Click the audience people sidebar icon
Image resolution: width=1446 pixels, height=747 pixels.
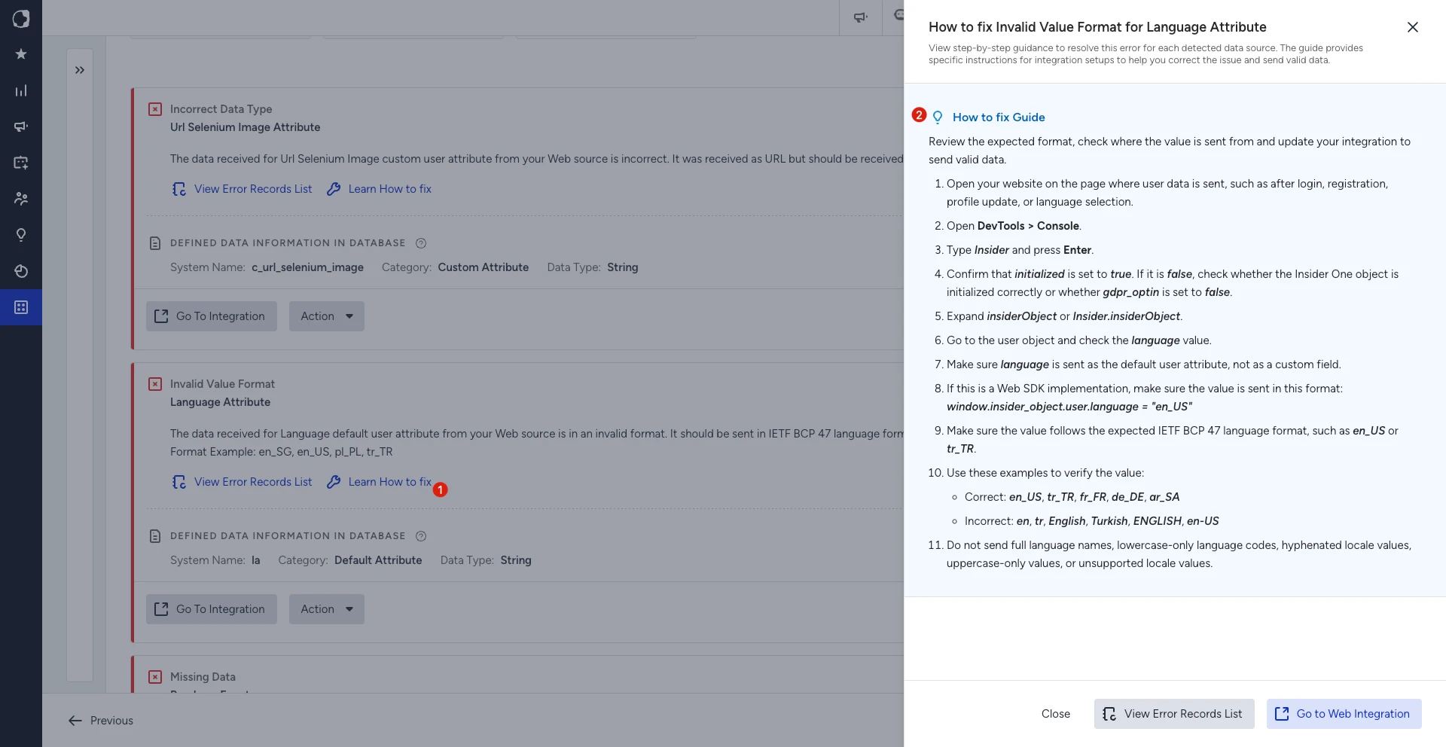click(x=21, y=199)
